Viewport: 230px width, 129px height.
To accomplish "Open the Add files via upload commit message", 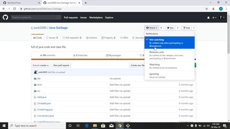I will 56,72.
